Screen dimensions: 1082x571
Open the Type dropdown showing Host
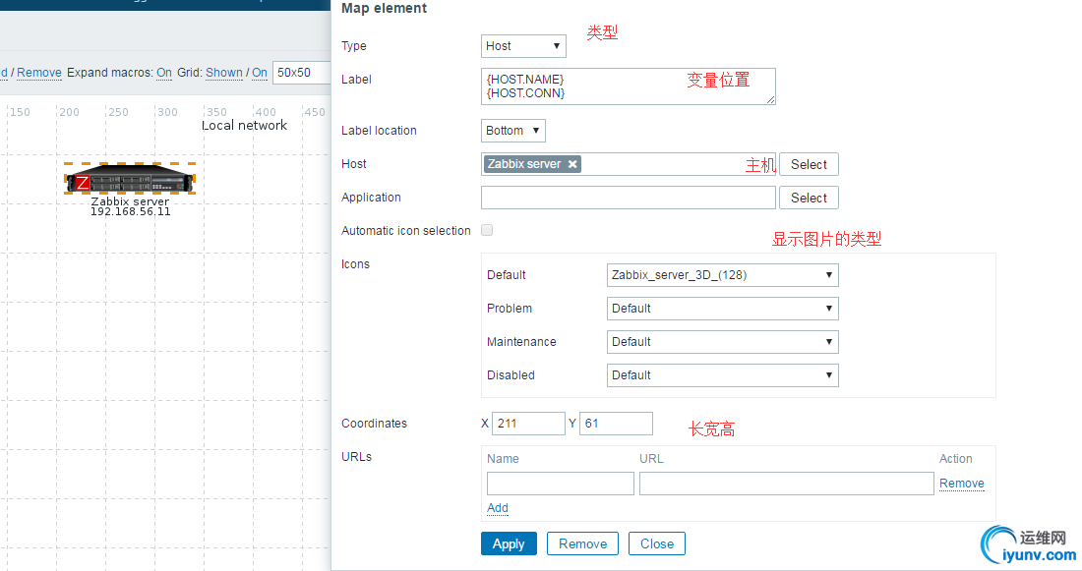(x=523, y=46)
